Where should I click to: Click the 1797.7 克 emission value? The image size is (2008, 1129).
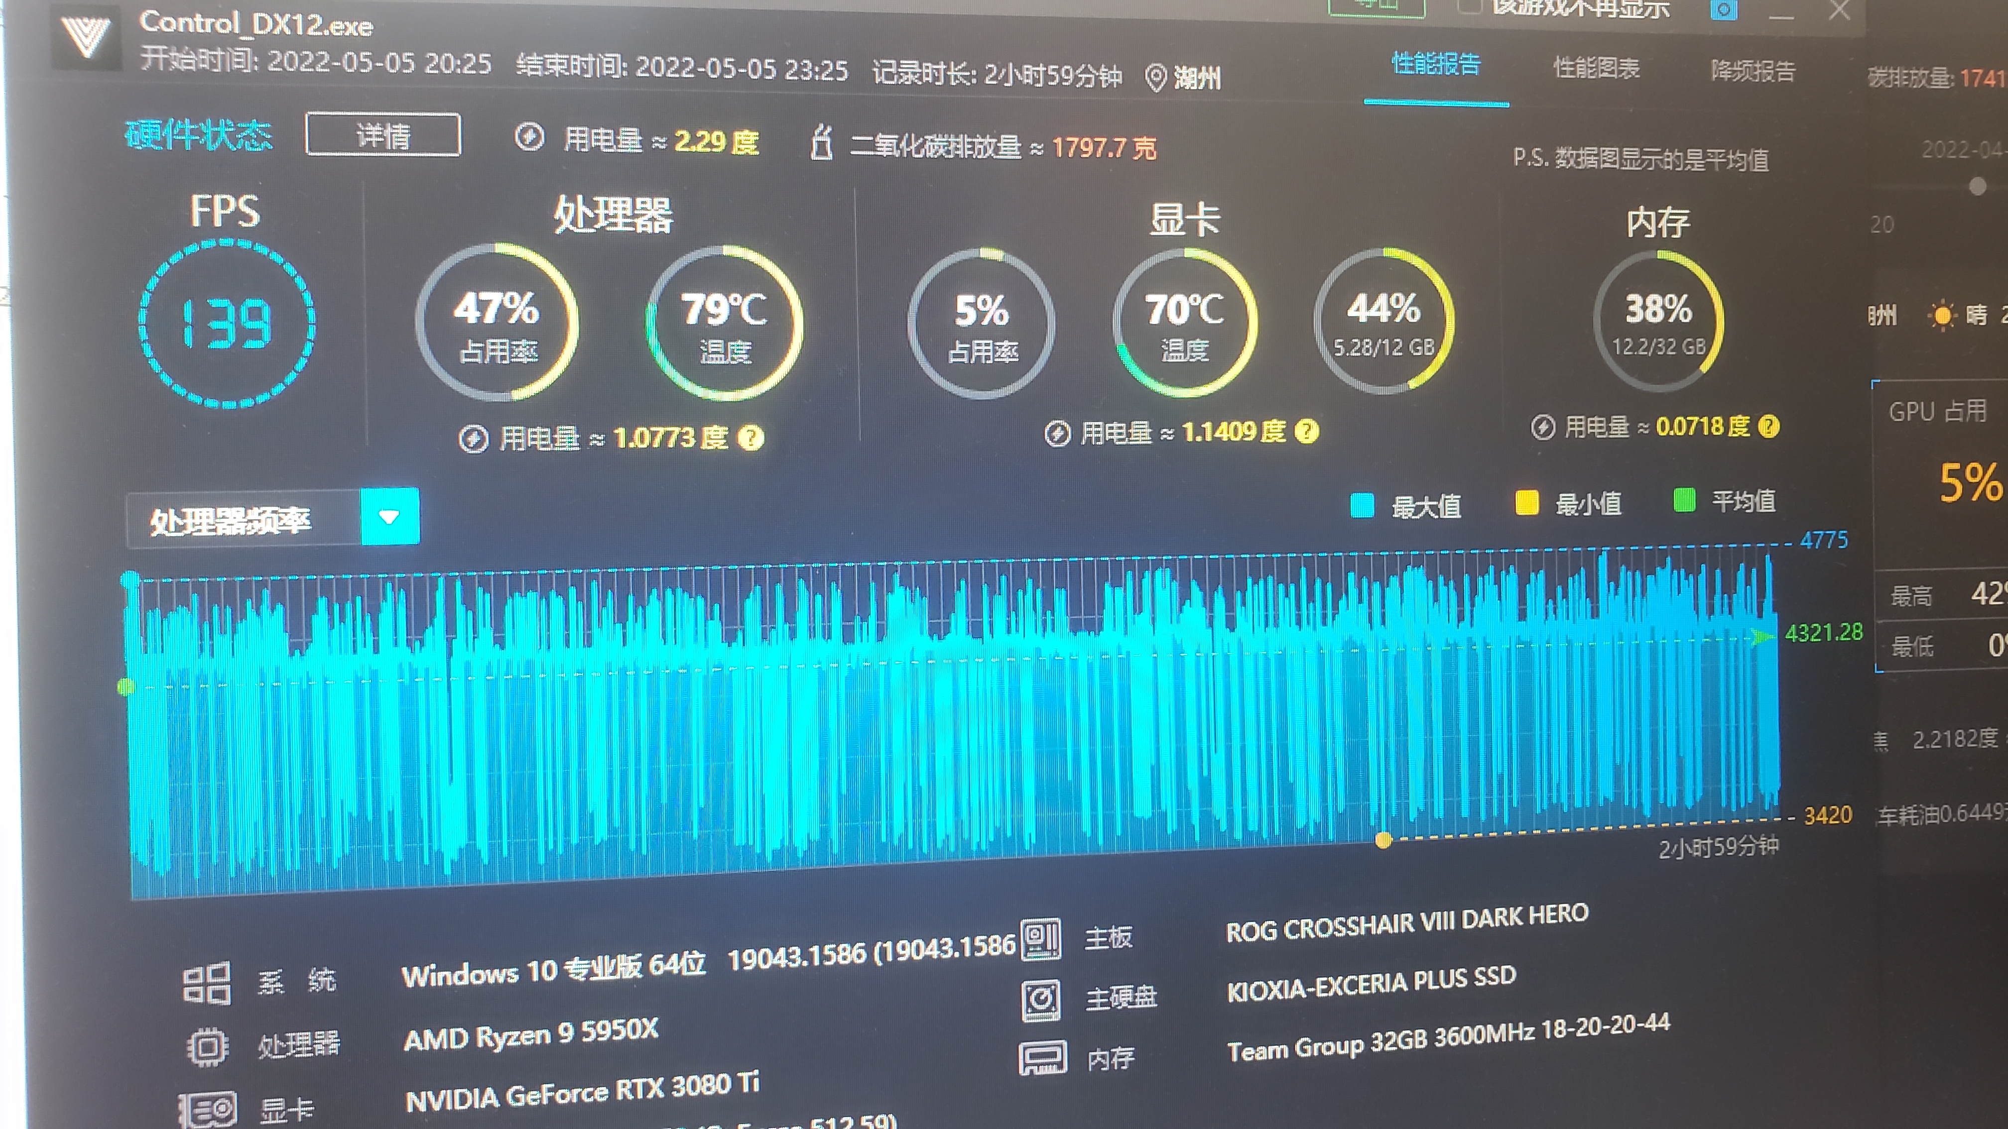pyautogui.click(x=1104, y=147)
